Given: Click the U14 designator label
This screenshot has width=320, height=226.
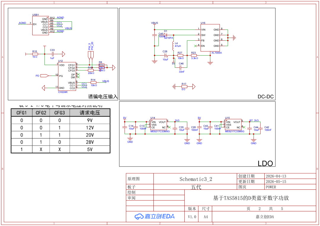Looking at the screenshot, I should coord(153,118).
